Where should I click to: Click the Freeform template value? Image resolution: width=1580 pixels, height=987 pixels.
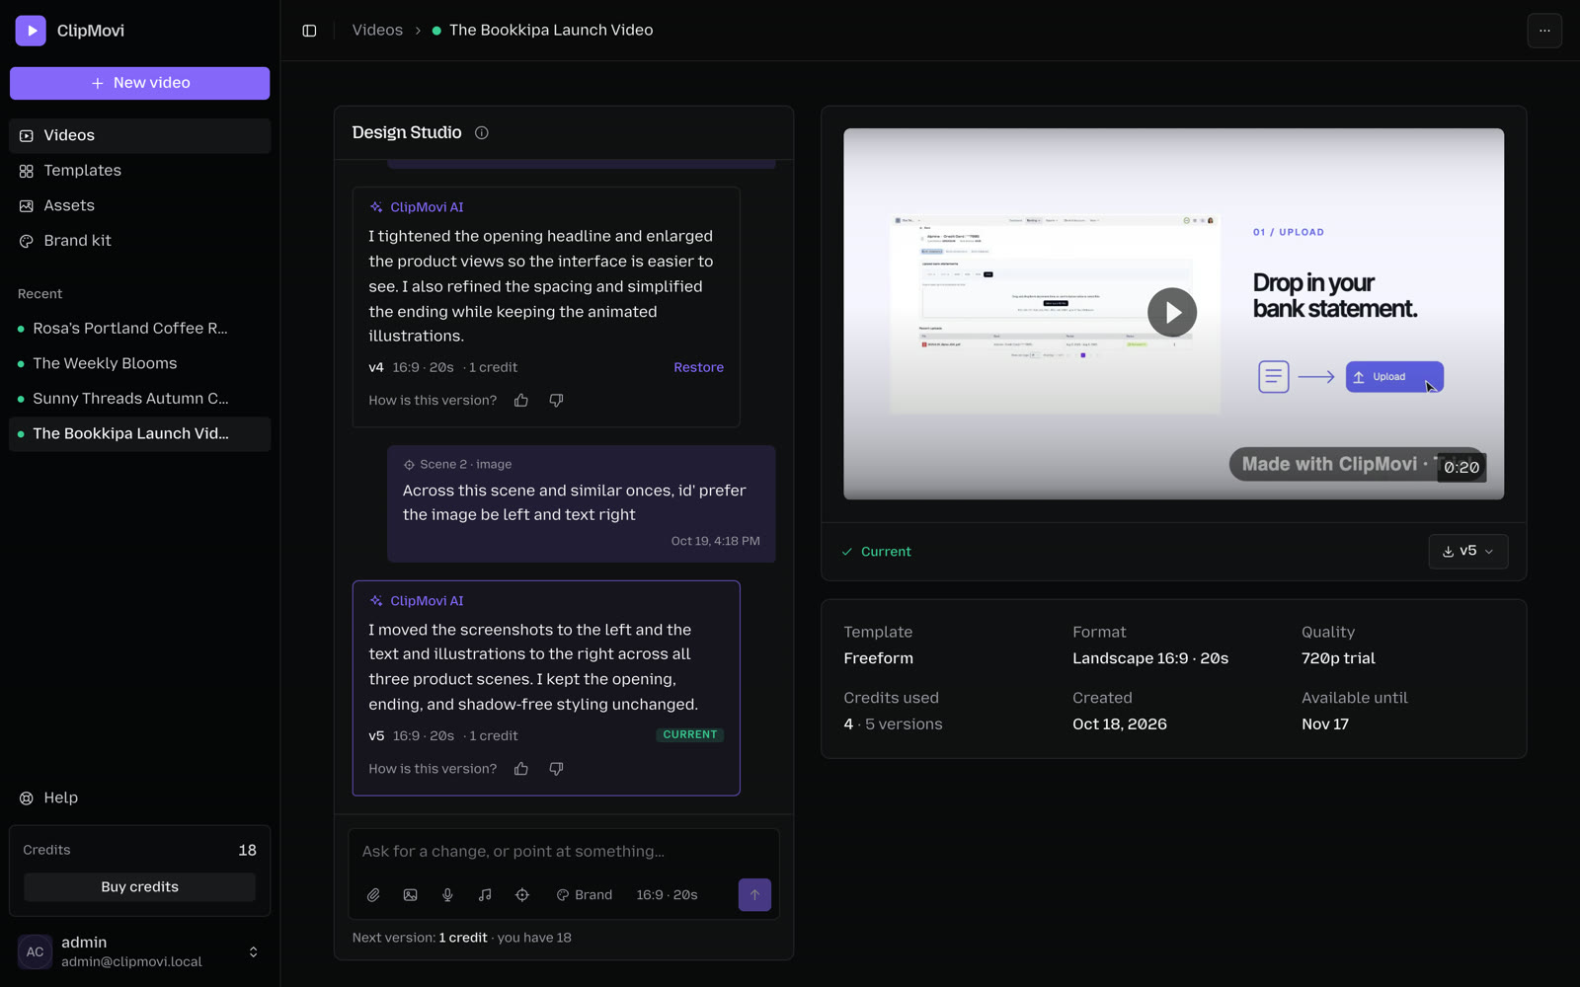[x=878, y=658]
